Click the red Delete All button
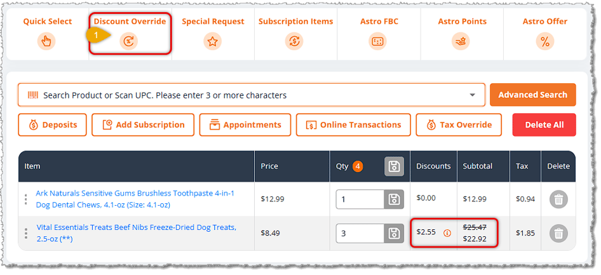601x275 pixels. pyautogui.click(x=544, y=125)
